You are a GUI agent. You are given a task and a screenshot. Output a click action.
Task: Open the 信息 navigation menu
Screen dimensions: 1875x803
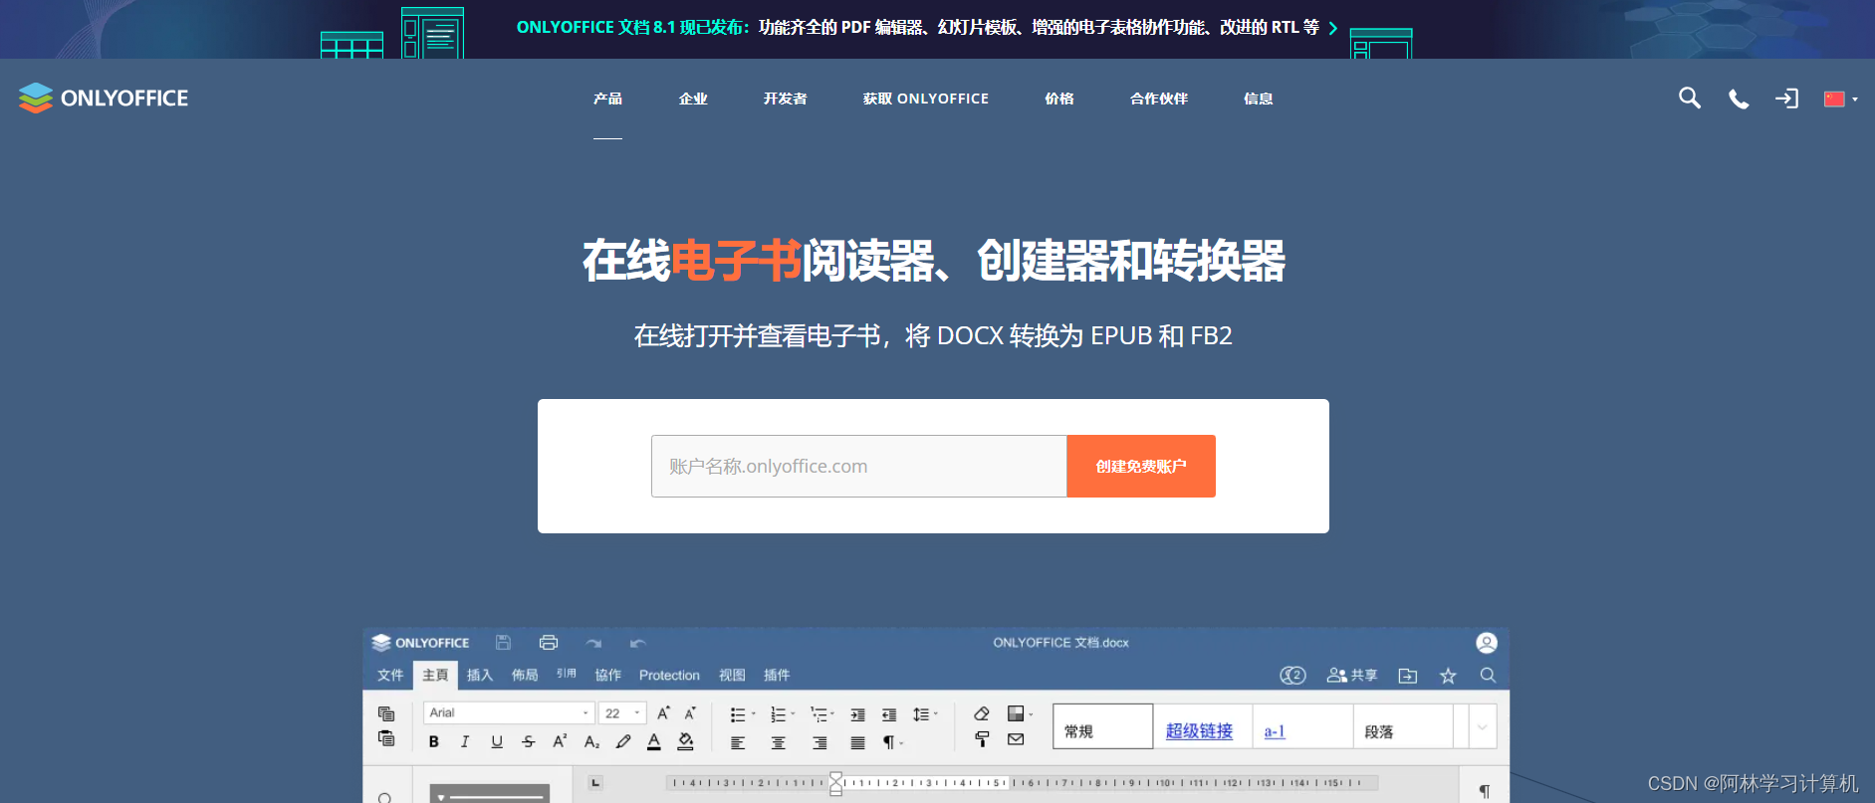coord(1258,99)
